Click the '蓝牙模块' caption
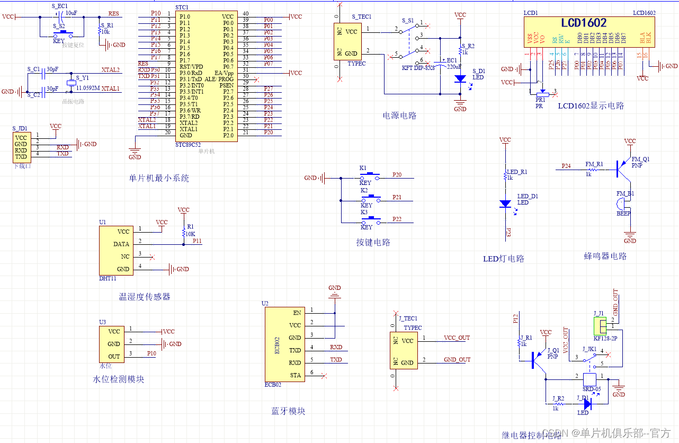Screen dimensions: 679x443 (x=288, y=411)
